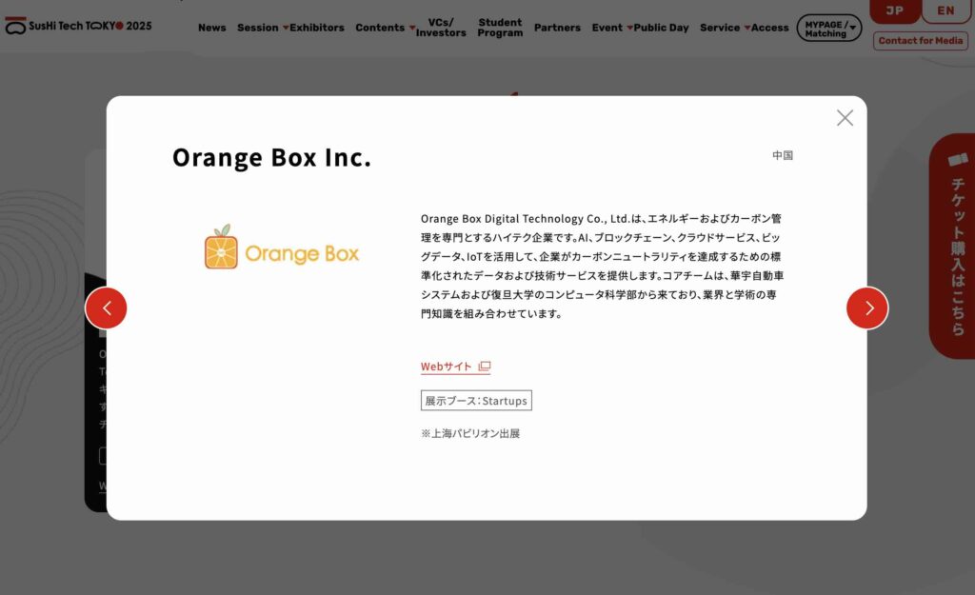Open the Public Day page

click(x=661, y=28)
